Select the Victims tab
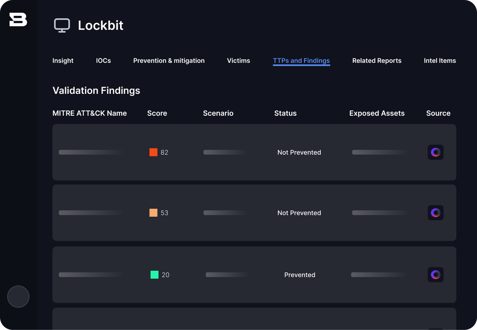The width and height of the screenshot is (477, 330). pos(238,61)
